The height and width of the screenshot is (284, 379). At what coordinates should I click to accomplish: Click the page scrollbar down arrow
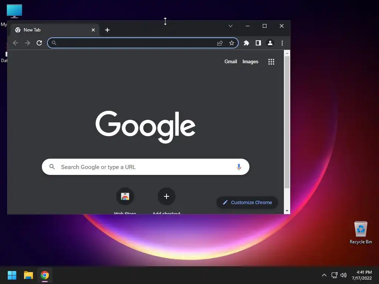click(287, 211)
